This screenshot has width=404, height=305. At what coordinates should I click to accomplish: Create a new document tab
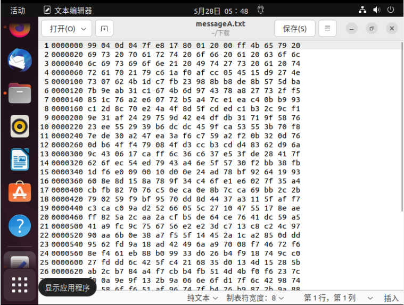104,29
